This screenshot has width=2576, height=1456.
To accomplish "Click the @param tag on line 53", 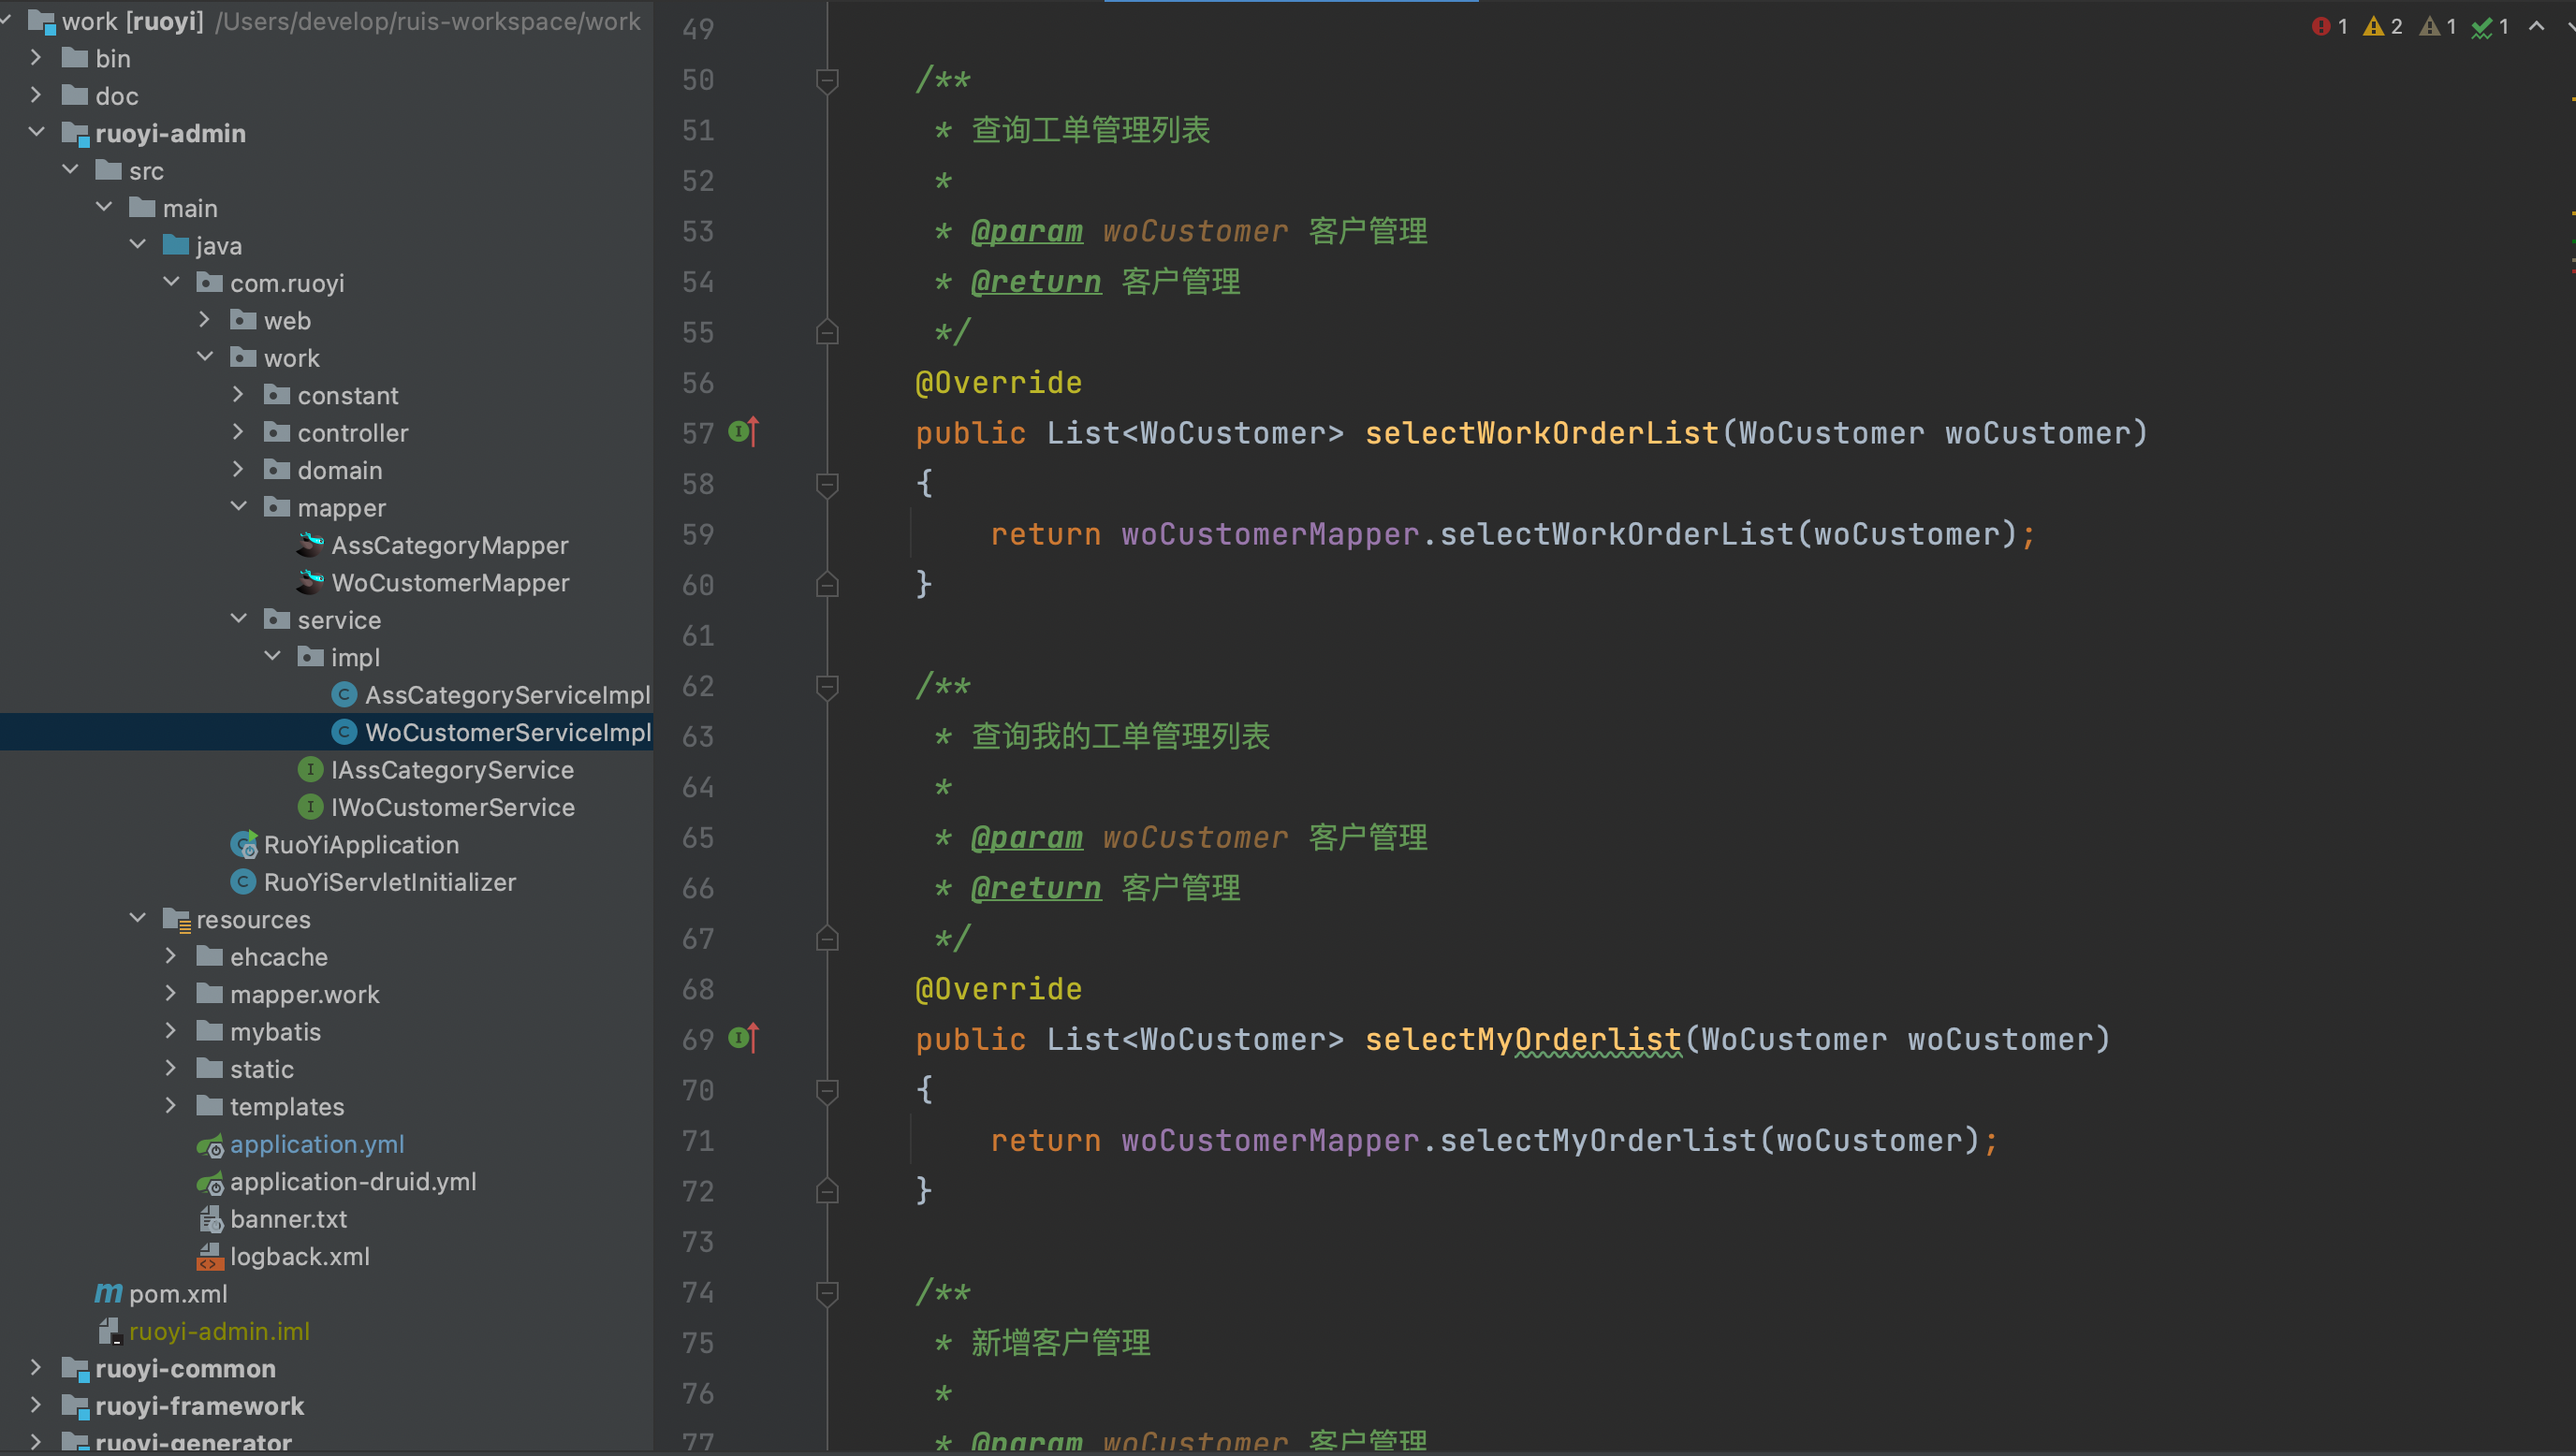I will point(1027,231).
